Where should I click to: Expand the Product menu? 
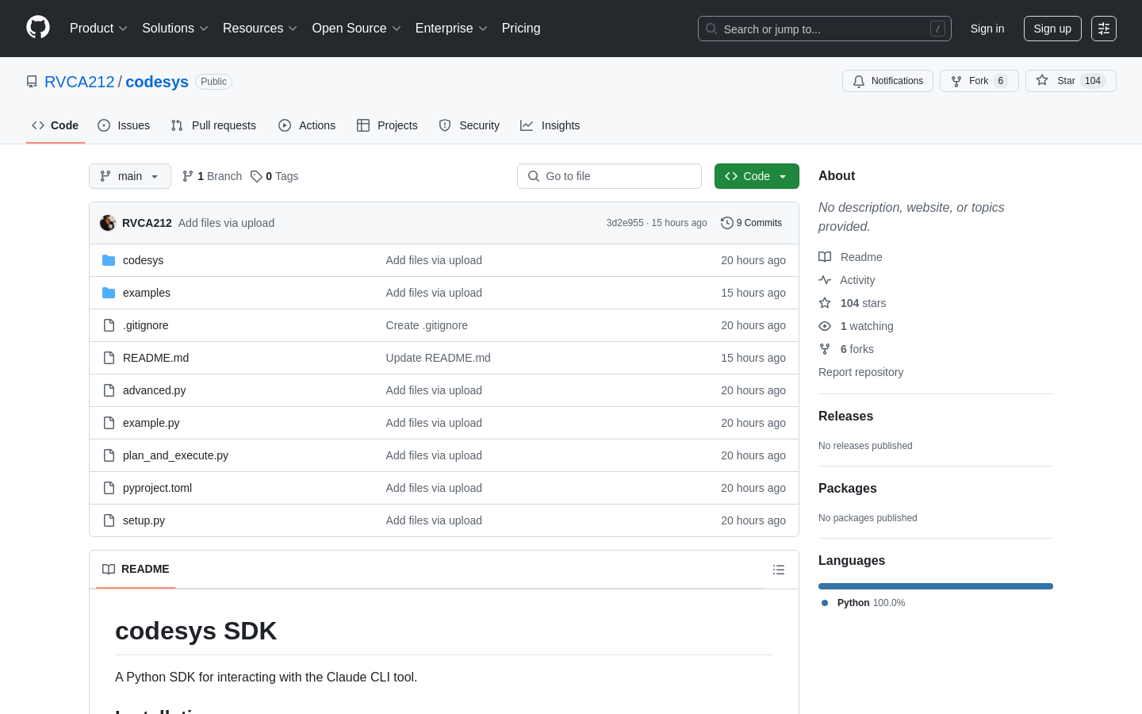[98, 29]
